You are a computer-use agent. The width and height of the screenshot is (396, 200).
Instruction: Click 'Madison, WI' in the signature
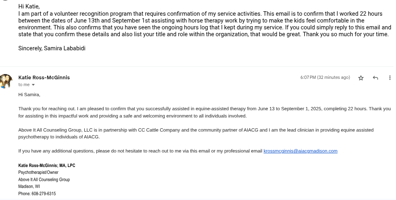point(29,186)
